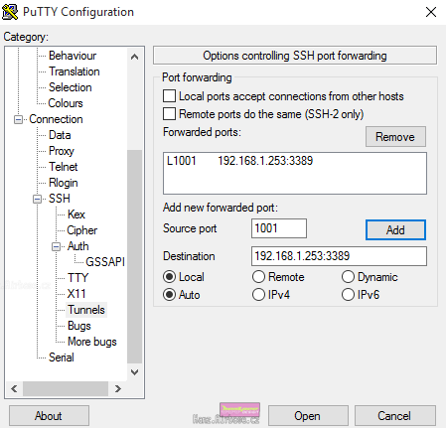Image resolution: width=446 pixels, height=428 pixels.
Task: Click the category tree scroll right arrow
Action: click(118, 388)
